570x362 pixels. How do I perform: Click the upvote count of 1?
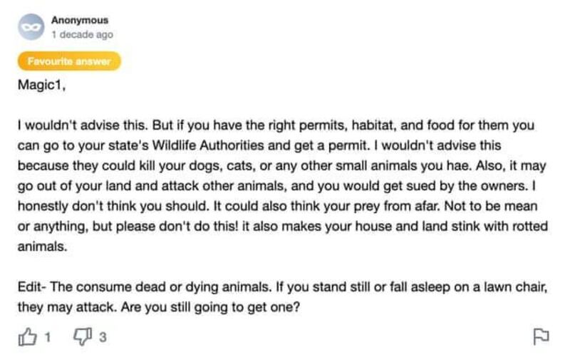[x=48, y=337]
